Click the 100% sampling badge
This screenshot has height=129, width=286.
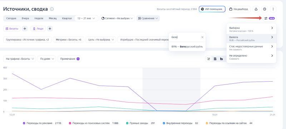pos(272,18)
